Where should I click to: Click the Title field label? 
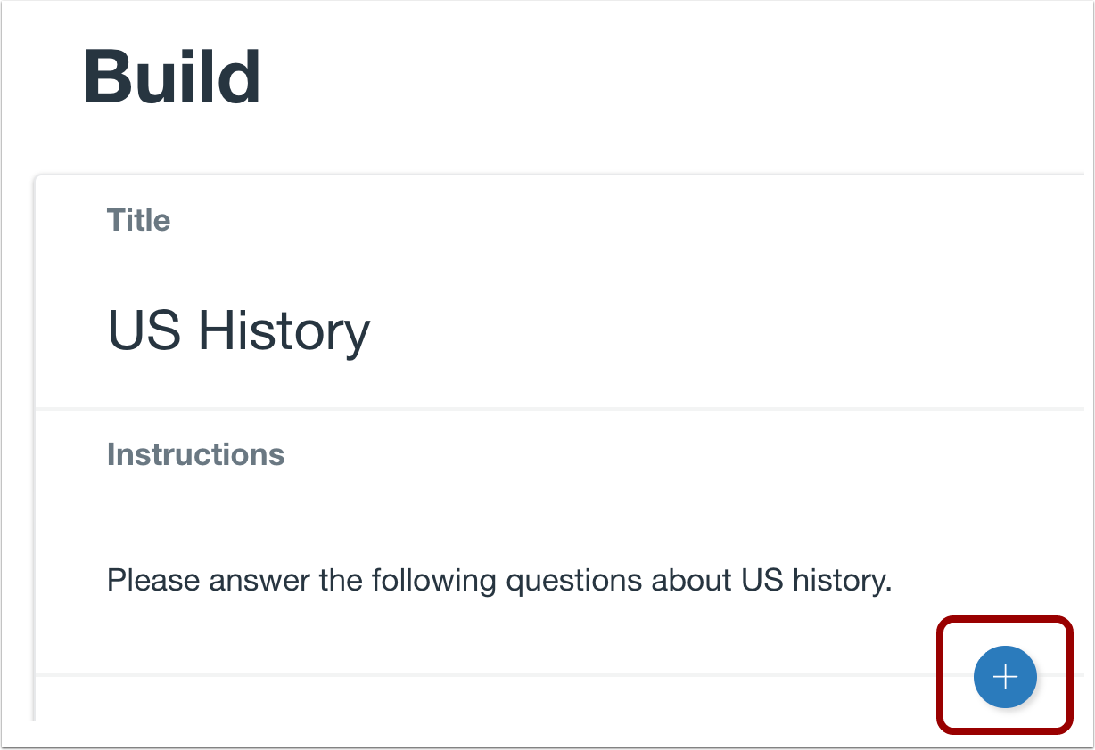coord(138,220)
